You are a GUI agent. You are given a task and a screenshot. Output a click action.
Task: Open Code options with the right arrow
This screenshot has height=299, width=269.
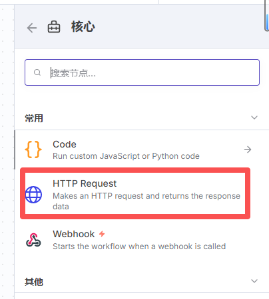pos(248,149)
